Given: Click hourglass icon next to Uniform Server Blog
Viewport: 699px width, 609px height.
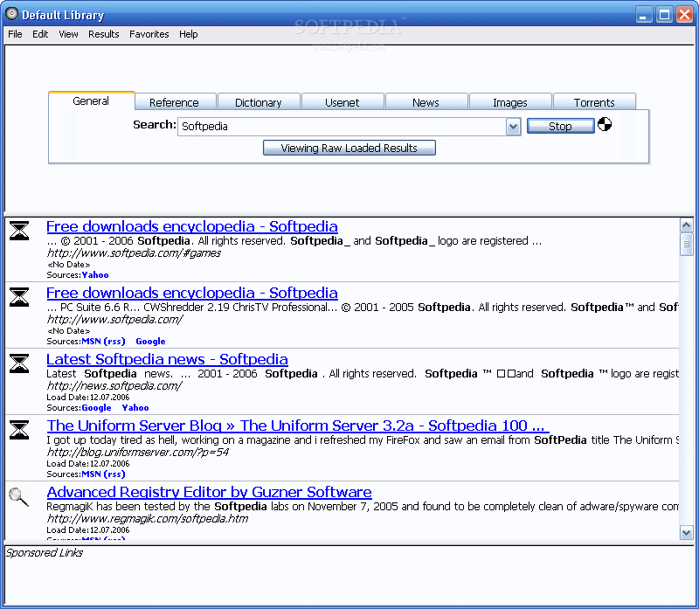Looking at the screenshot, I should (x=19, y=430).
